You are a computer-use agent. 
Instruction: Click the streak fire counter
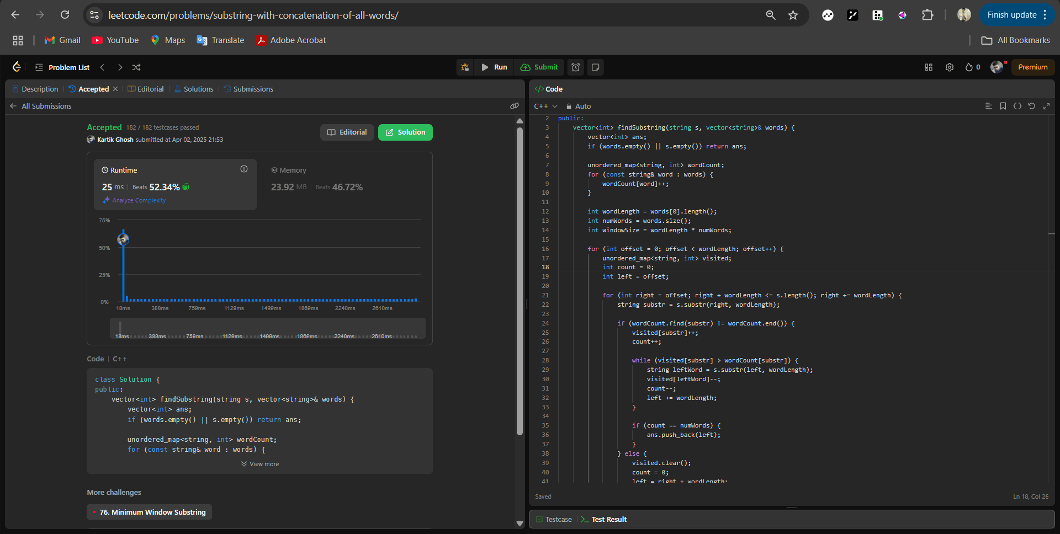(973, 67)
